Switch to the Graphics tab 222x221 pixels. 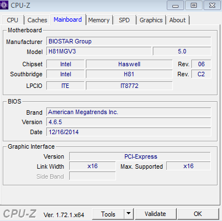coord(151,20)
